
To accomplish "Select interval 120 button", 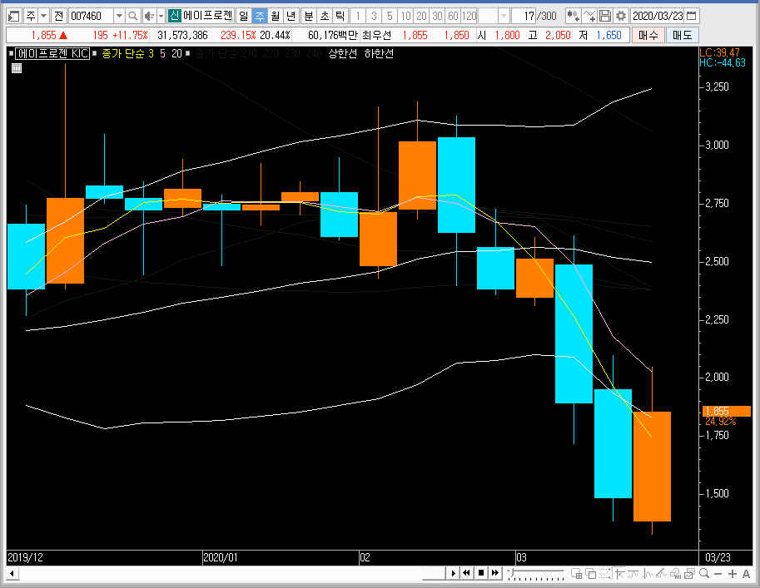I will point(469,16).
